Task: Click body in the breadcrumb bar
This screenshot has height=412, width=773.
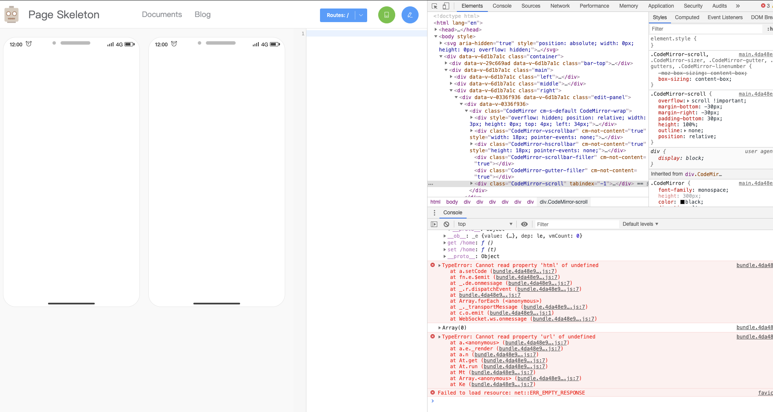Action: click(452, 202)
